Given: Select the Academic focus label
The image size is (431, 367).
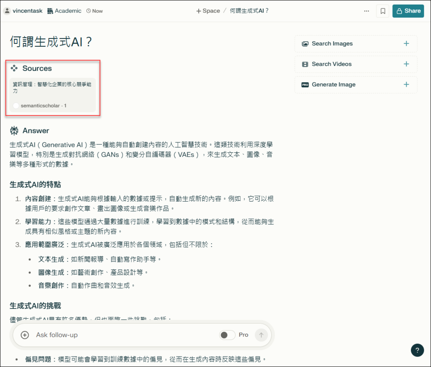Looking at the screenshot, I should pos(68,11).
